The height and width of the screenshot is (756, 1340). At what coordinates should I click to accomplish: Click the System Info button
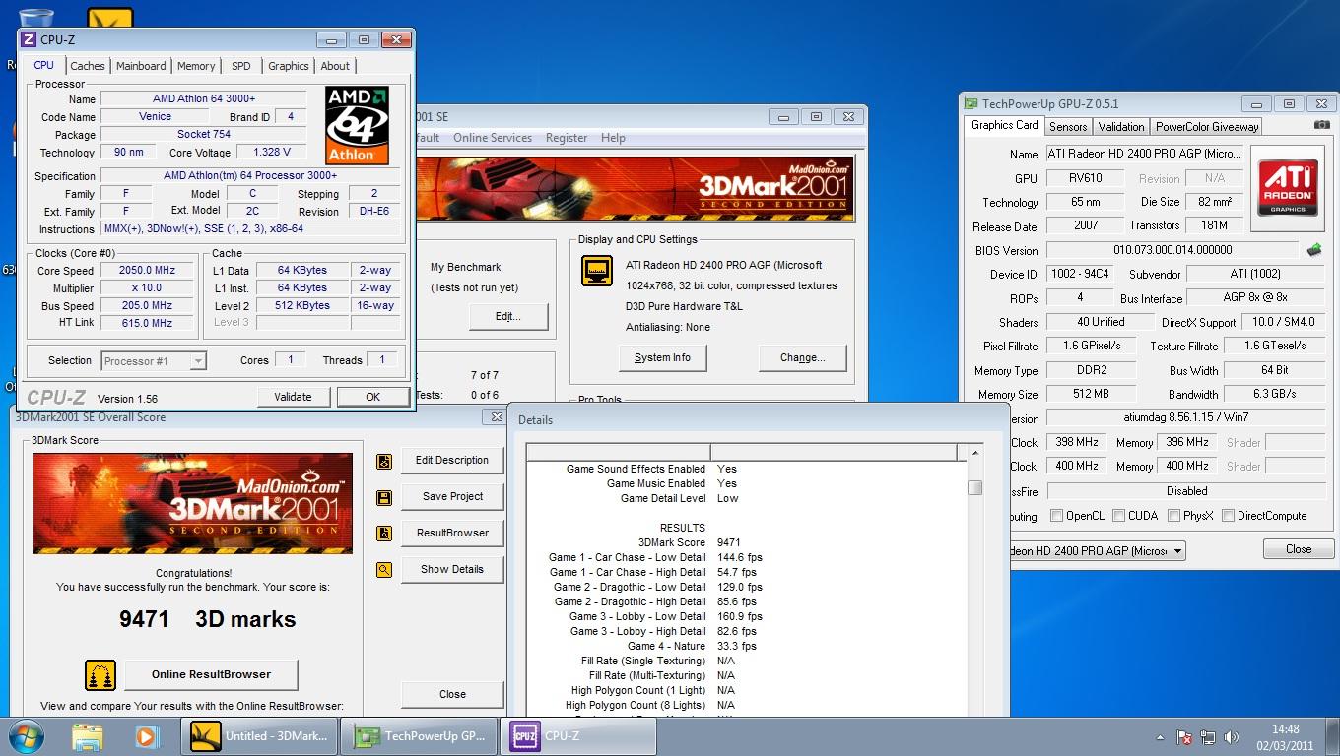point(662,358)
